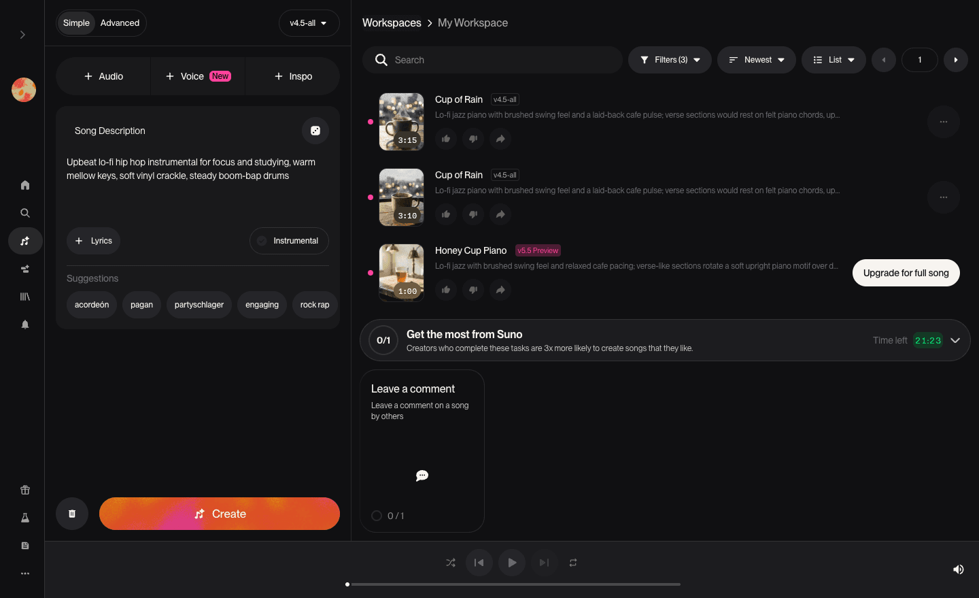The width and height of the screenshot is (979, 598).
Task: Dislike the 3:10 Cup of Rain song
Action: click(x=473, y=214)
